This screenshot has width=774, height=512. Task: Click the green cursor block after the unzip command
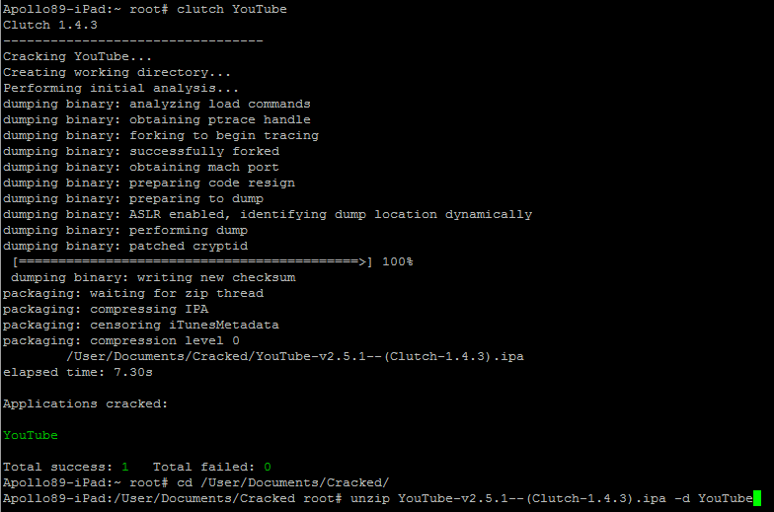757,498
